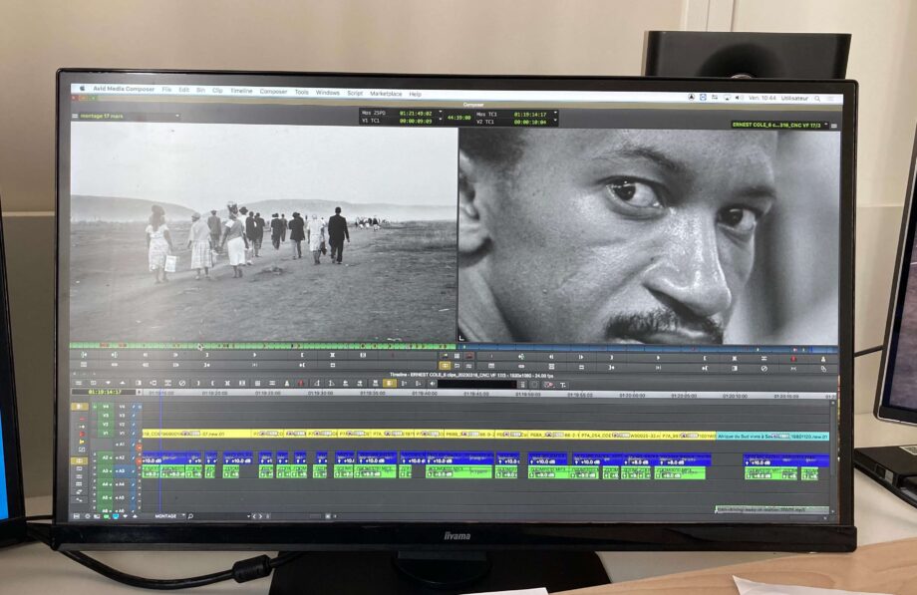The width and height of the screenshot is (917, 595).
Task: Step forward one frame in source monitor
Action: point(175,355)
